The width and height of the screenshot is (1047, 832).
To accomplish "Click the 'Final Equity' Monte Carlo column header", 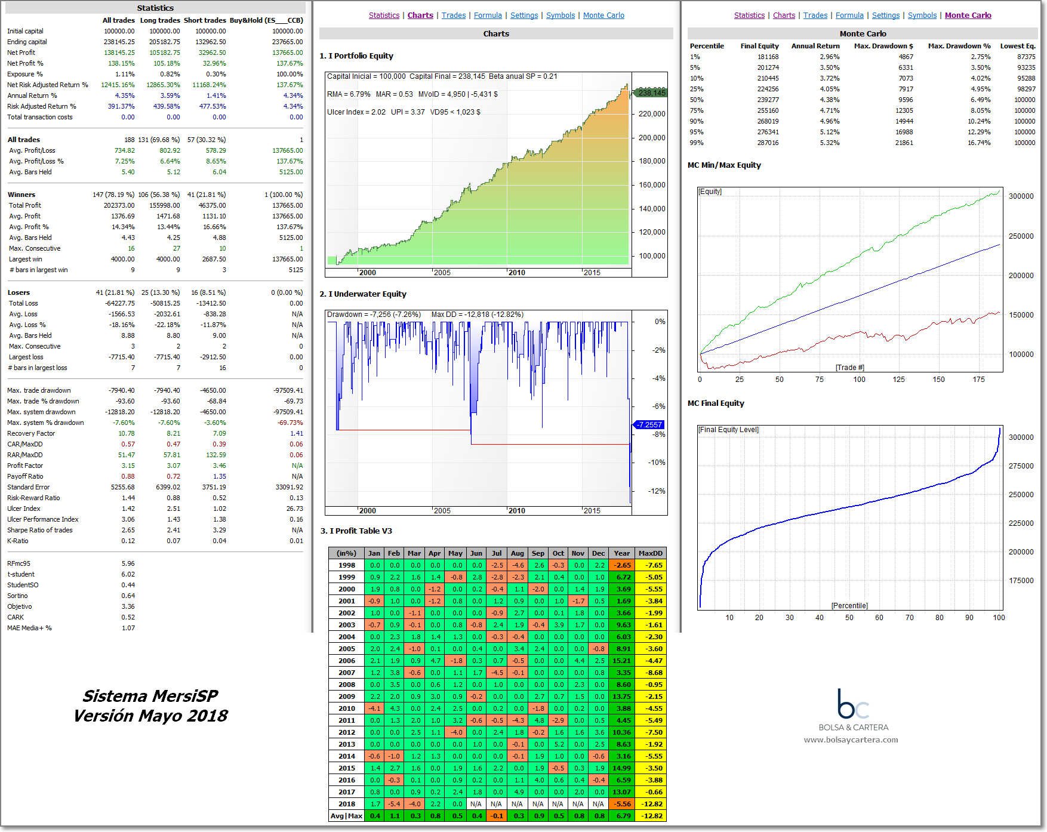I will coord(760,46).
